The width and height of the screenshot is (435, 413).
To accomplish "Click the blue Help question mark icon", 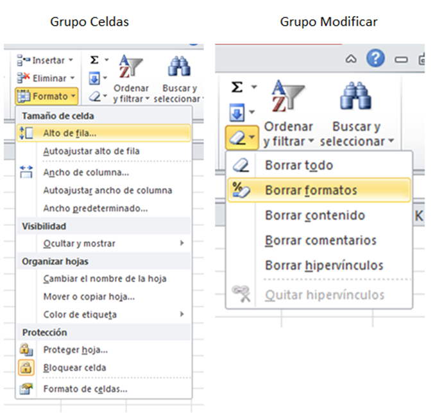I will (x=375, y=59).
